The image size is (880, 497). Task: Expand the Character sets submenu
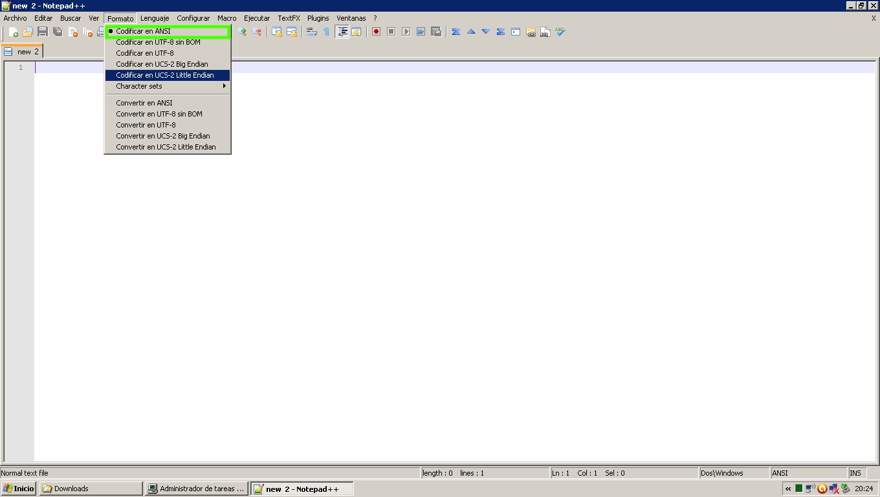[x=168, y=86]
